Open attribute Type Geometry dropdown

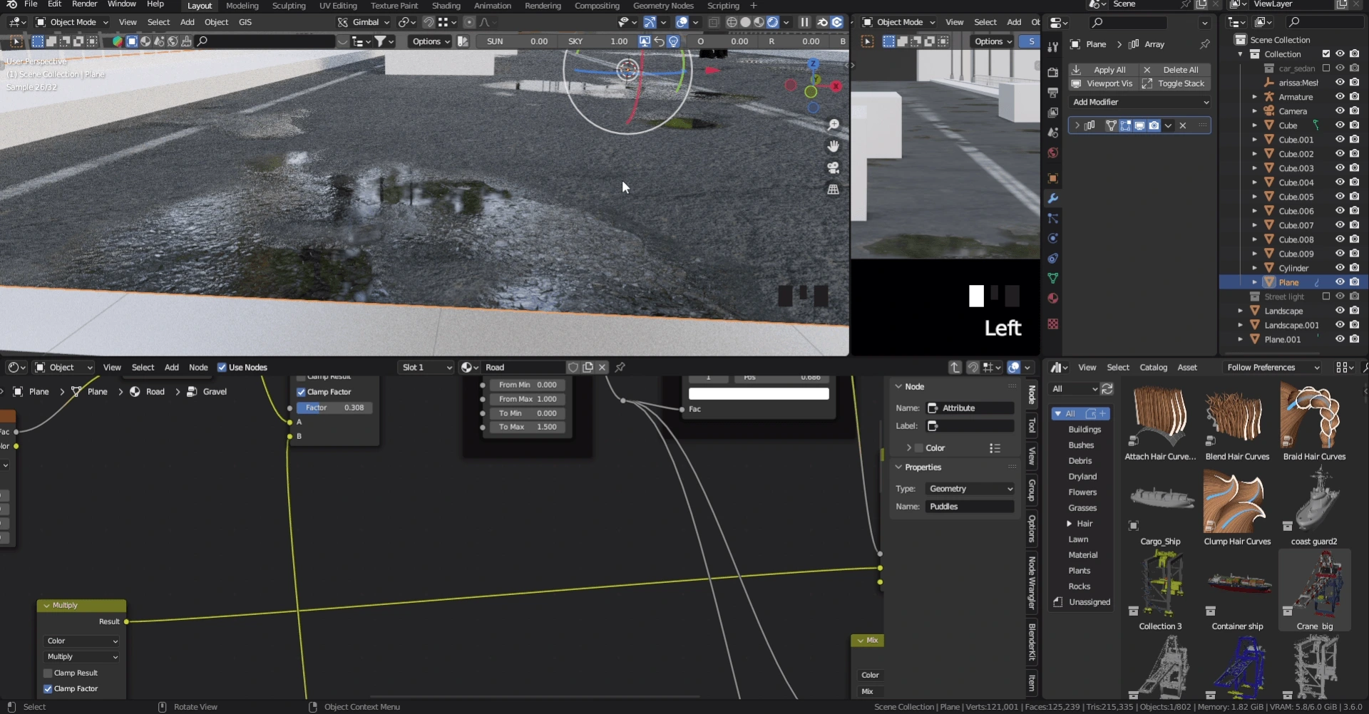pos(970,489)
